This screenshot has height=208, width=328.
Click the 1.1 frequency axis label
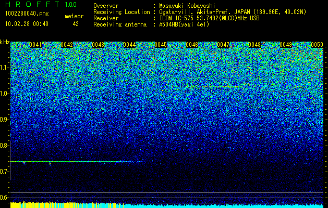coord(4,68)
